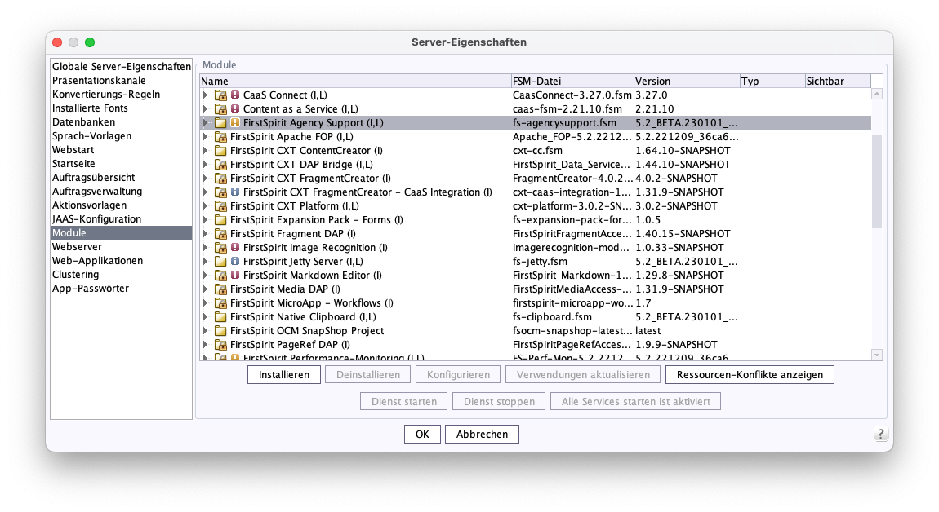Select JAAS-Konfiguration in sidebar
939x512 pixels.
pyautogui.click(x=121, y=219)
